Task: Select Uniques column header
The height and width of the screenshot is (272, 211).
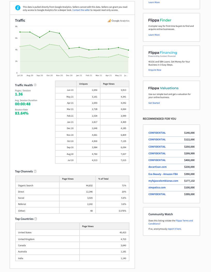Action: tap(88, 84)
